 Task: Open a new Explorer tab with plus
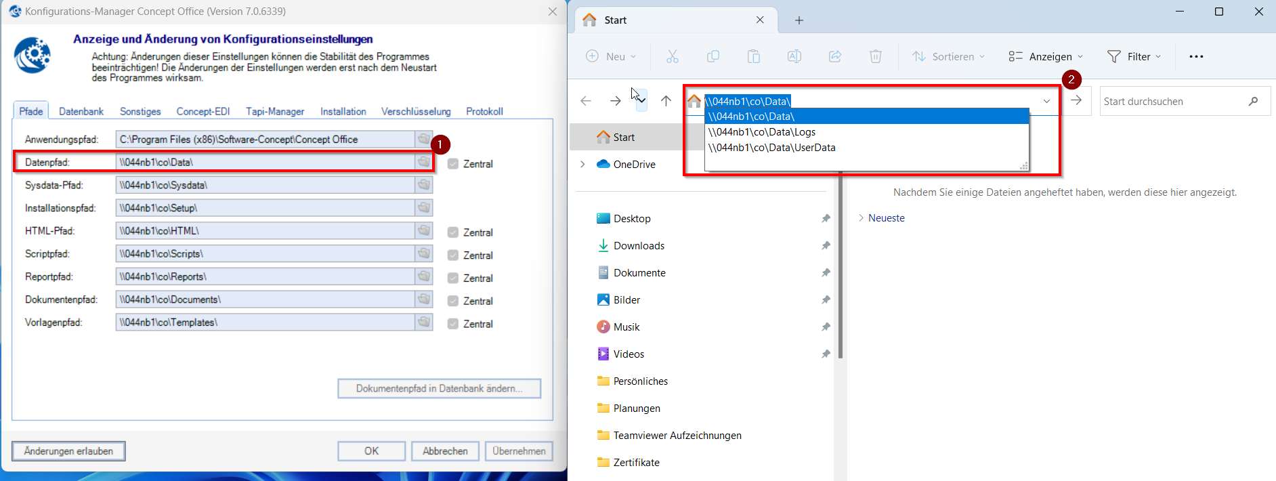799,20
